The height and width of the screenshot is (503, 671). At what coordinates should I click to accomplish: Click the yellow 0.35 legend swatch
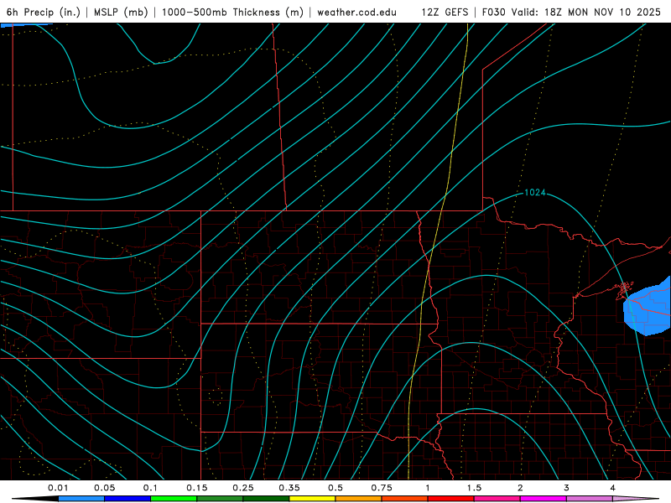(312, 499)
